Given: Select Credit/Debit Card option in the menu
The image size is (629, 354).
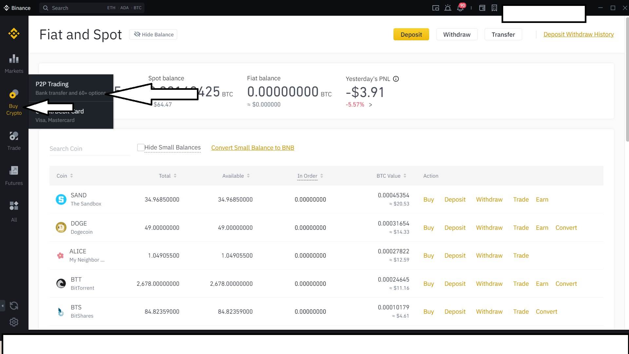Looking at the screenshot, I should (x=71, y=115).
